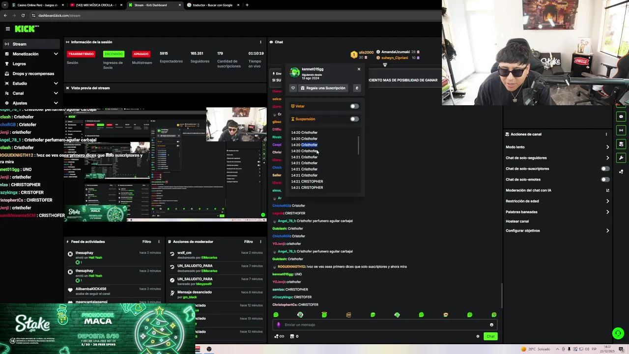The height and width of the screenshot is (354, 629).
Task: Click the user card message history scrollbar
Action: pos(359,145)
